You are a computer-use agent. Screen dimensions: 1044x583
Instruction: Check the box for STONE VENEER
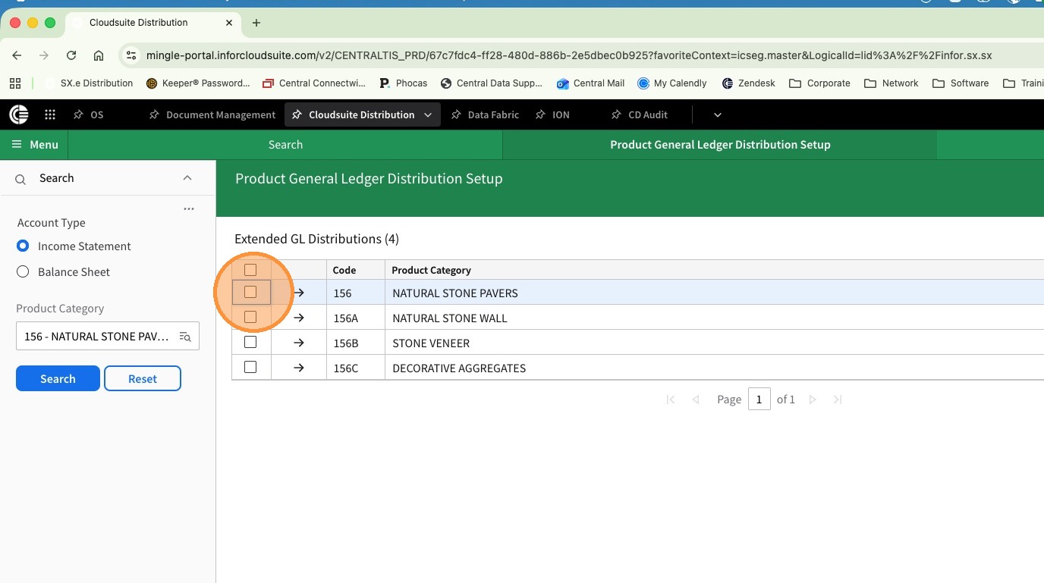click(250, 343)
